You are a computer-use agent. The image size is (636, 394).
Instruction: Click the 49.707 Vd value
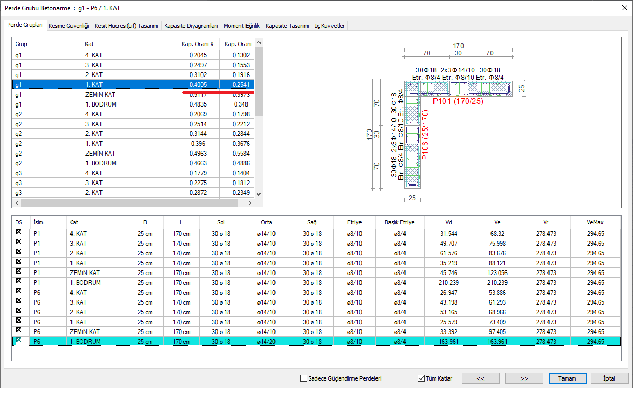pyautogui.click(x=449, y=243)
